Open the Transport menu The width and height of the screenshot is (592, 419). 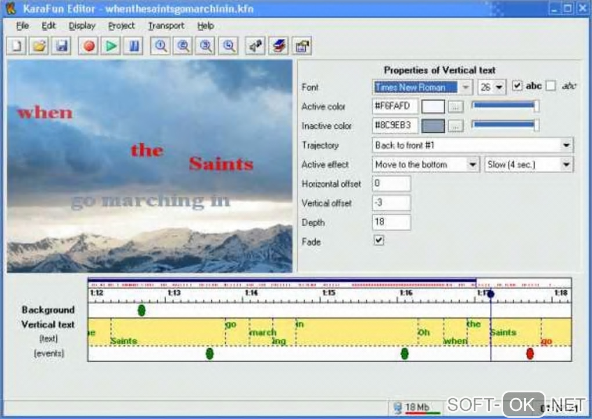[166, 25]
